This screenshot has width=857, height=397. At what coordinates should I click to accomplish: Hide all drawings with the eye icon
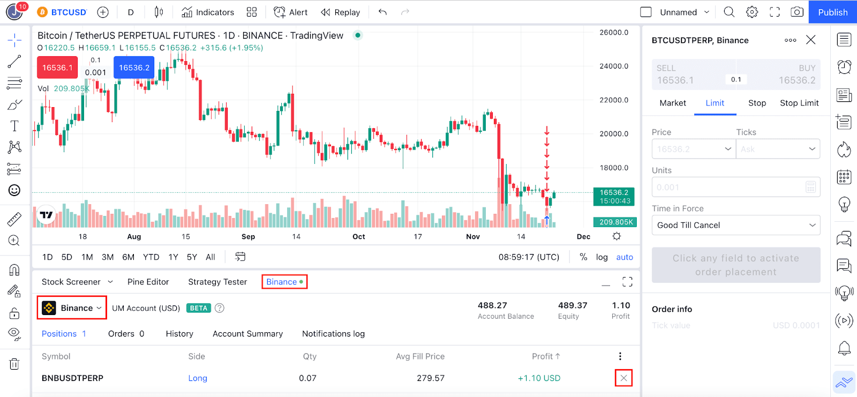click(14, 334)
